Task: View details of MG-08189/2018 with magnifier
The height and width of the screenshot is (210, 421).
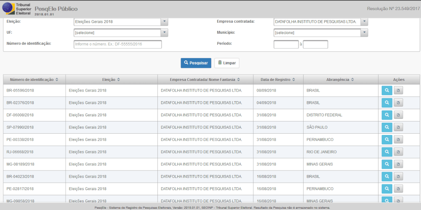Action: click(387, 164)
